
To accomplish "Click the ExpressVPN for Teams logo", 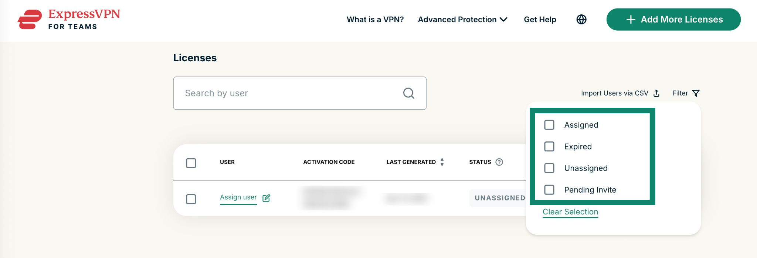I will tap(69, 20).
